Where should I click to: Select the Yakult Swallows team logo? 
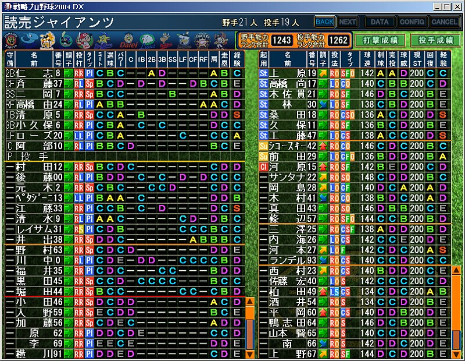(66, 41)
